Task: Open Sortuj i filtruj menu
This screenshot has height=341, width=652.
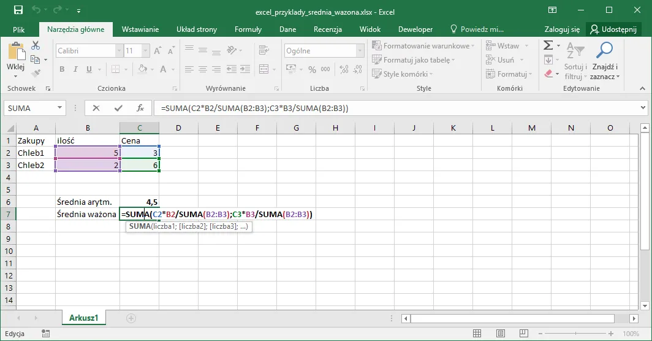Action: (x=575, y=61)
